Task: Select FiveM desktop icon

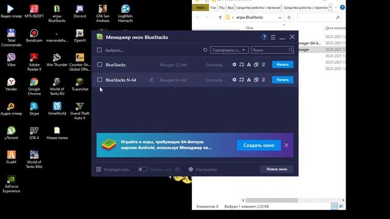Action: [x=11, y=157]
